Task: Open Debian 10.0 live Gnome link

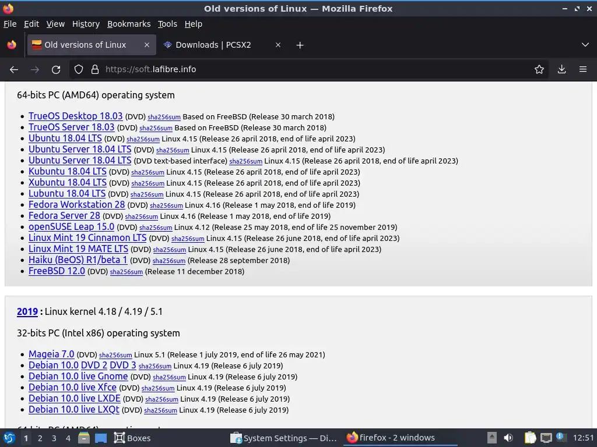Action: 78,376
